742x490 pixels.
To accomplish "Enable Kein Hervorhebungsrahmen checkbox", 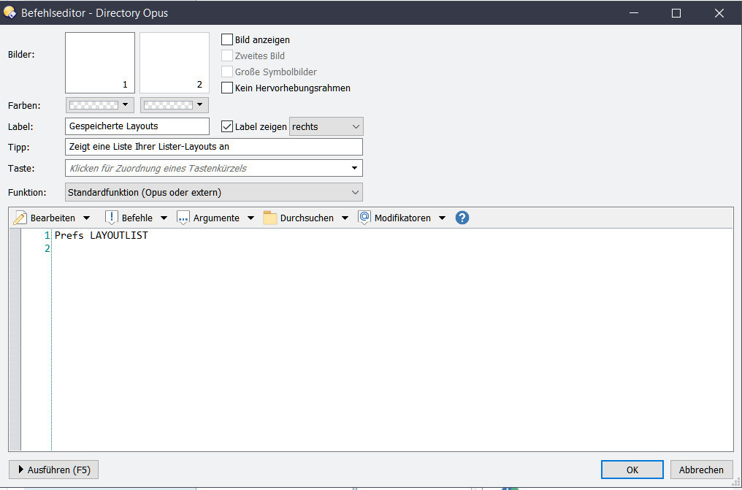I will click(x=227, y=88).
